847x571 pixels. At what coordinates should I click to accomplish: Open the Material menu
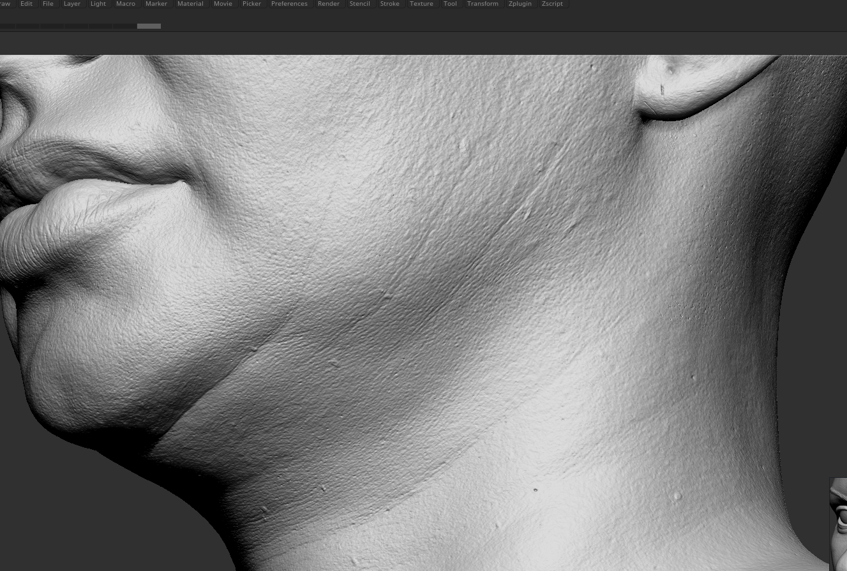coord(190,4)
